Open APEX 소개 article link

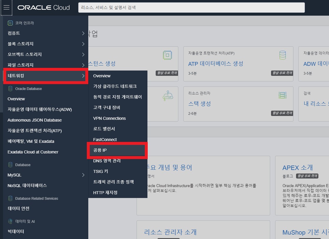coord(298,168)
